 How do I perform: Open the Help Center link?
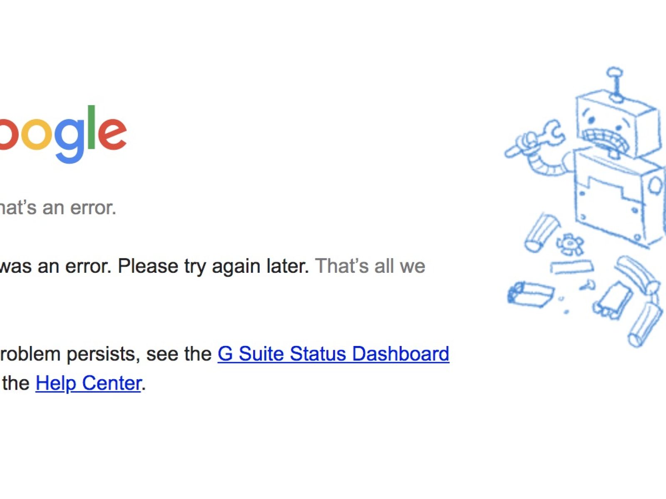(88, 383)
